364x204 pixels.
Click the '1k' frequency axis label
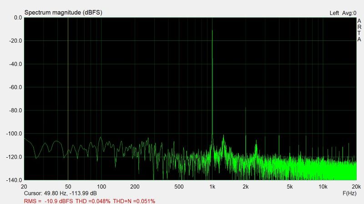click(212, 187)
